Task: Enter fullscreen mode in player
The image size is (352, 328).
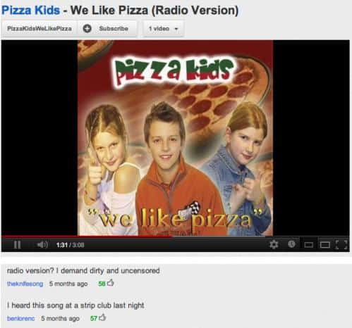Action: pyautogui.click(x=341, y=245)
